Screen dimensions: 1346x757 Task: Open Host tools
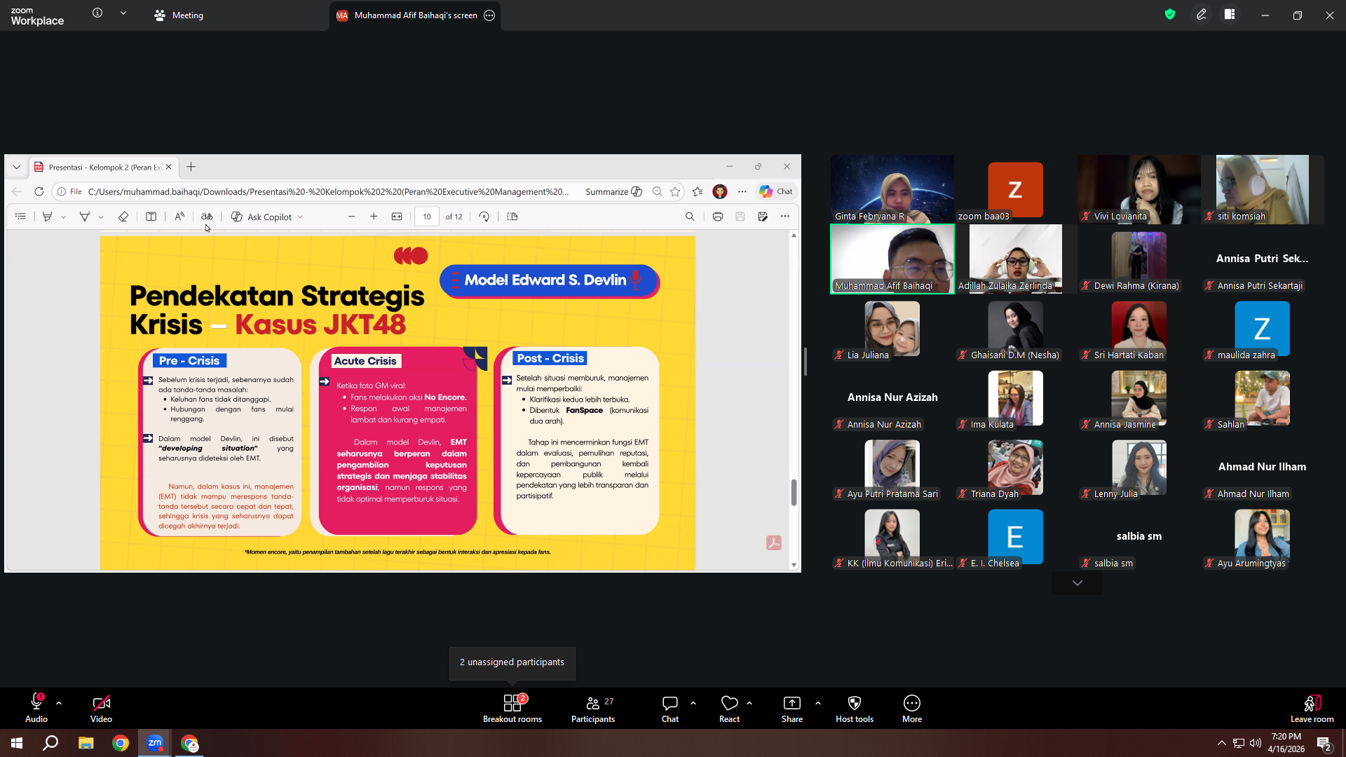point(855,709)
